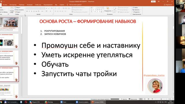Switch to Slide Sorter view icon
The image size is (185, 104).
pyautogui.click(x=145, y=99)
